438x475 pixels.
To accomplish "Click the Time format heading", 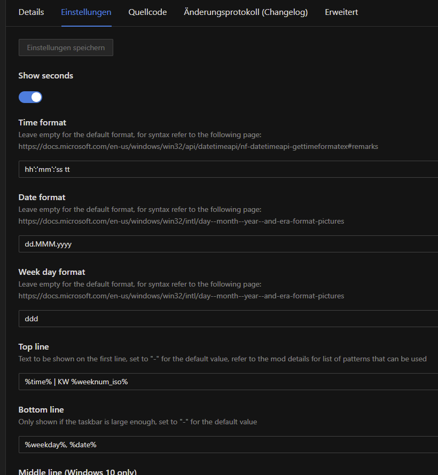I will pyautogui.click(x=42, y=122).
